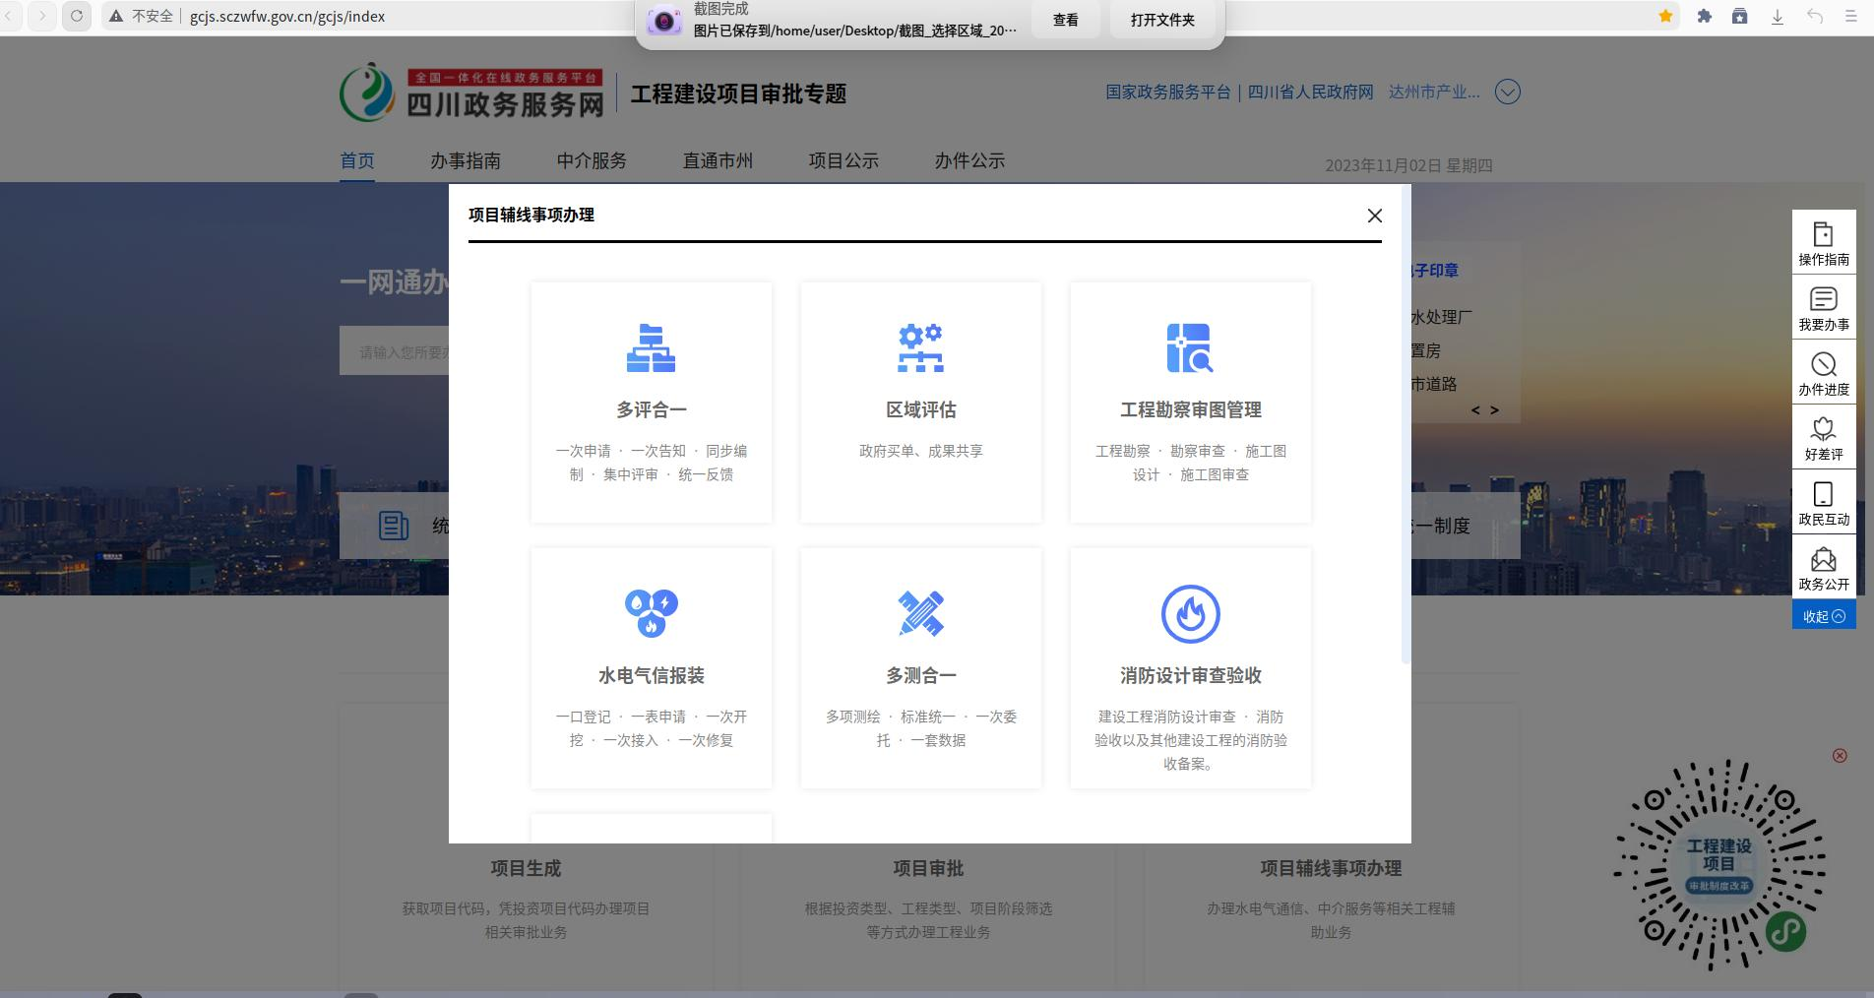This screenshot has height=998, width=1874.
Task: Open the 区域评估 gears icon
Action: 920,348
